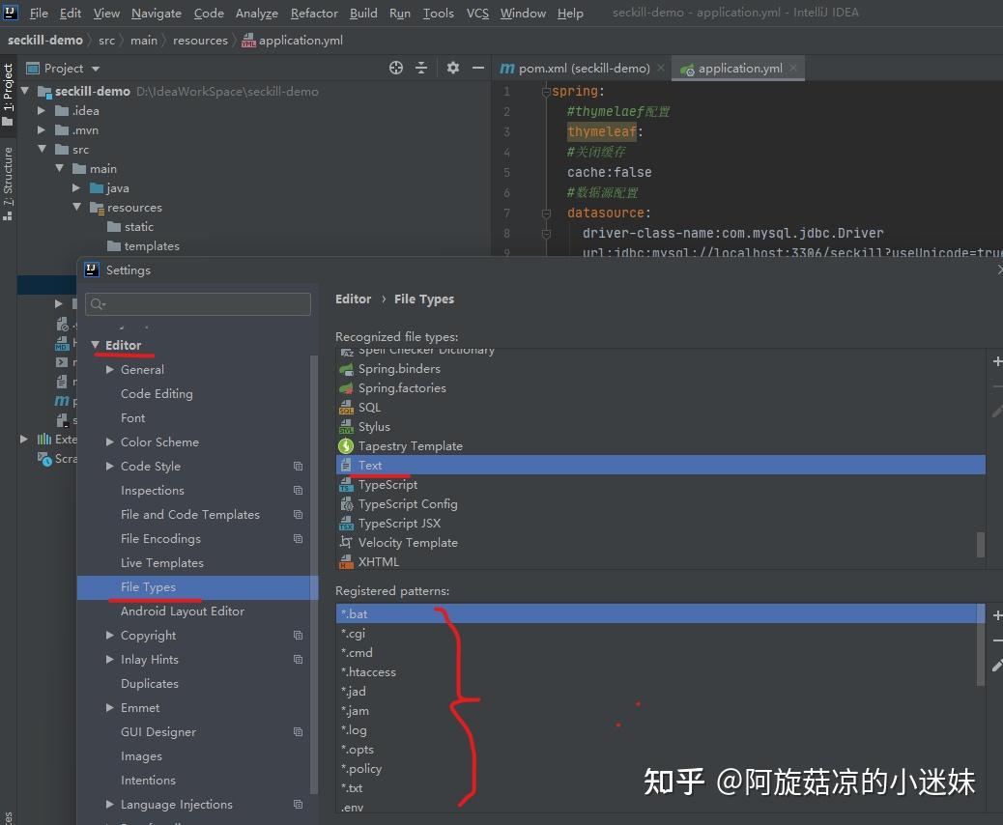Open the VCS menu
The image size is (1003, 825).
(x=477, y=13)
